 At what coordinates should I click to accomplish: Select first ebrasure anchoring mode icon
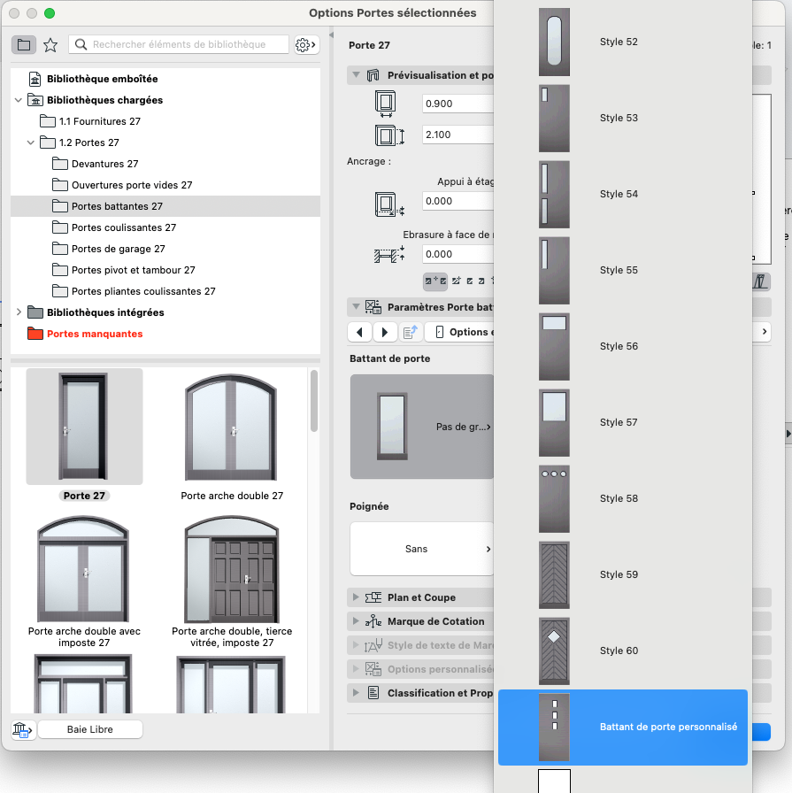(x=435, y=281)
